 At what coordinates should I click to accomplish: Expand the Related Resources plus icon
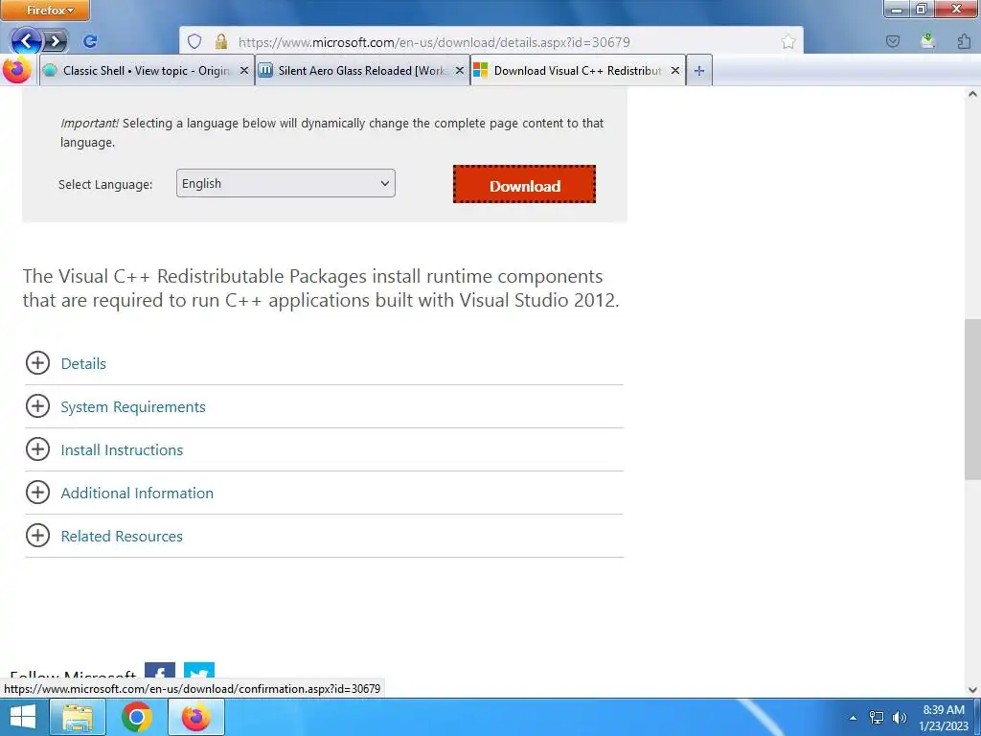[37, 536]
